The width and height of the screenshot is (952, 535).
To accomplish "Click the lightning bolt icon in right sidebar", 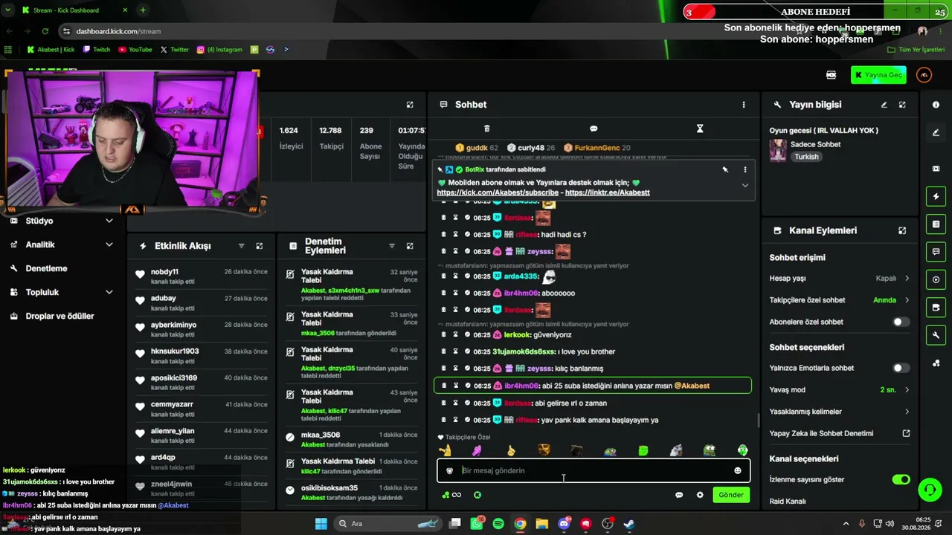I will (936, 197).
